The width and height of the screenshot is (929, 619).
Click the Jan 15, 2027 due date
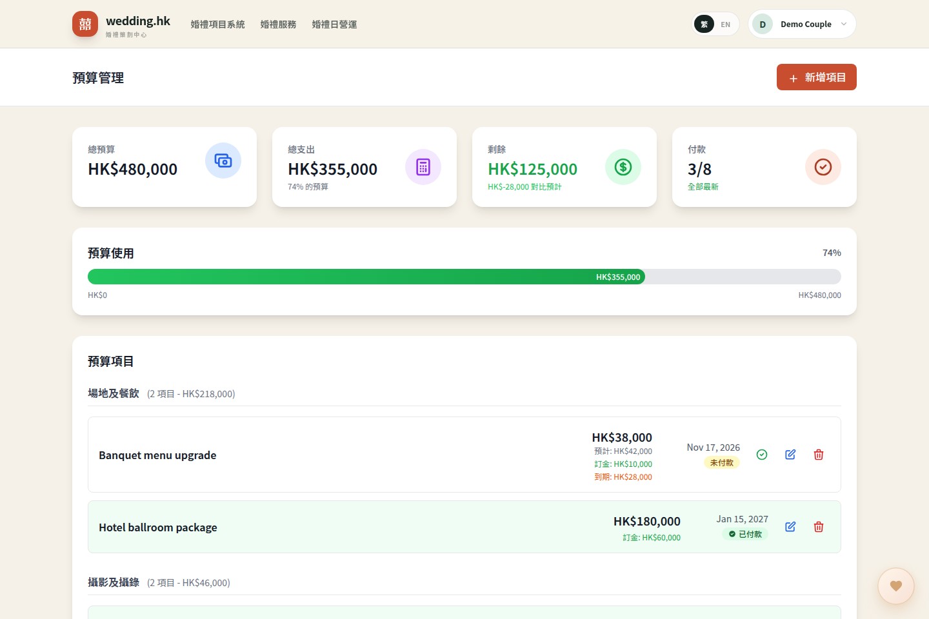tap(743, 519)
